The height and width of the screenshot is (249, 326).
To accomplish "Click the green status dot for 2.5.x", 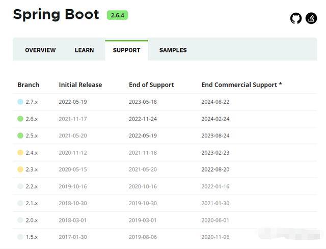I will [20, 136].
